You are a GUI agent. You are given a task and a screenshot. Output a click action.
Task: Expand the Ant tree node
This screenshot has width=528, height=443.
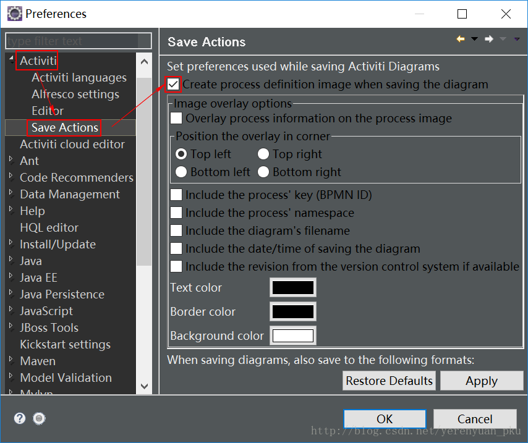[x=11, y=159]
